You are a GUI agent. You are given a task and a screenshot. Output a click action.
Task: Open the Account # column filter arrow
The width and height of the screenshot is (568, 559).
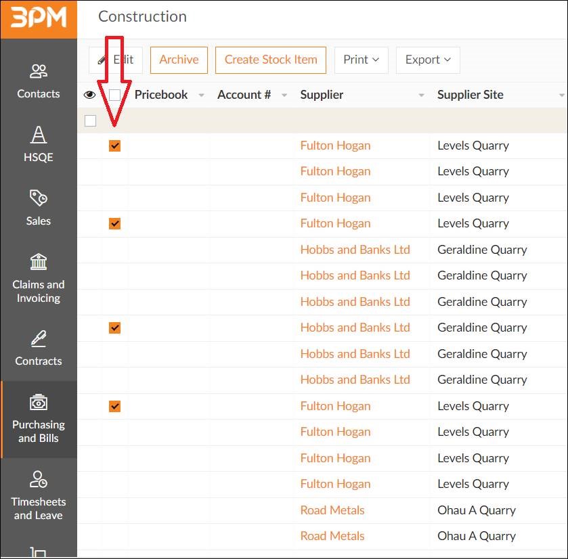[x=284, y=95]
